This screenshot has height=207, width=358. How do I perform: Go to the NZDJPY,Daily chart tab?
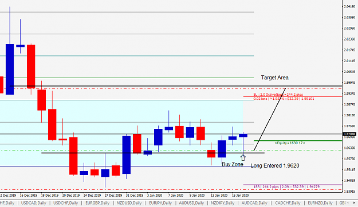pyautogui.click(x=222, y=203)
